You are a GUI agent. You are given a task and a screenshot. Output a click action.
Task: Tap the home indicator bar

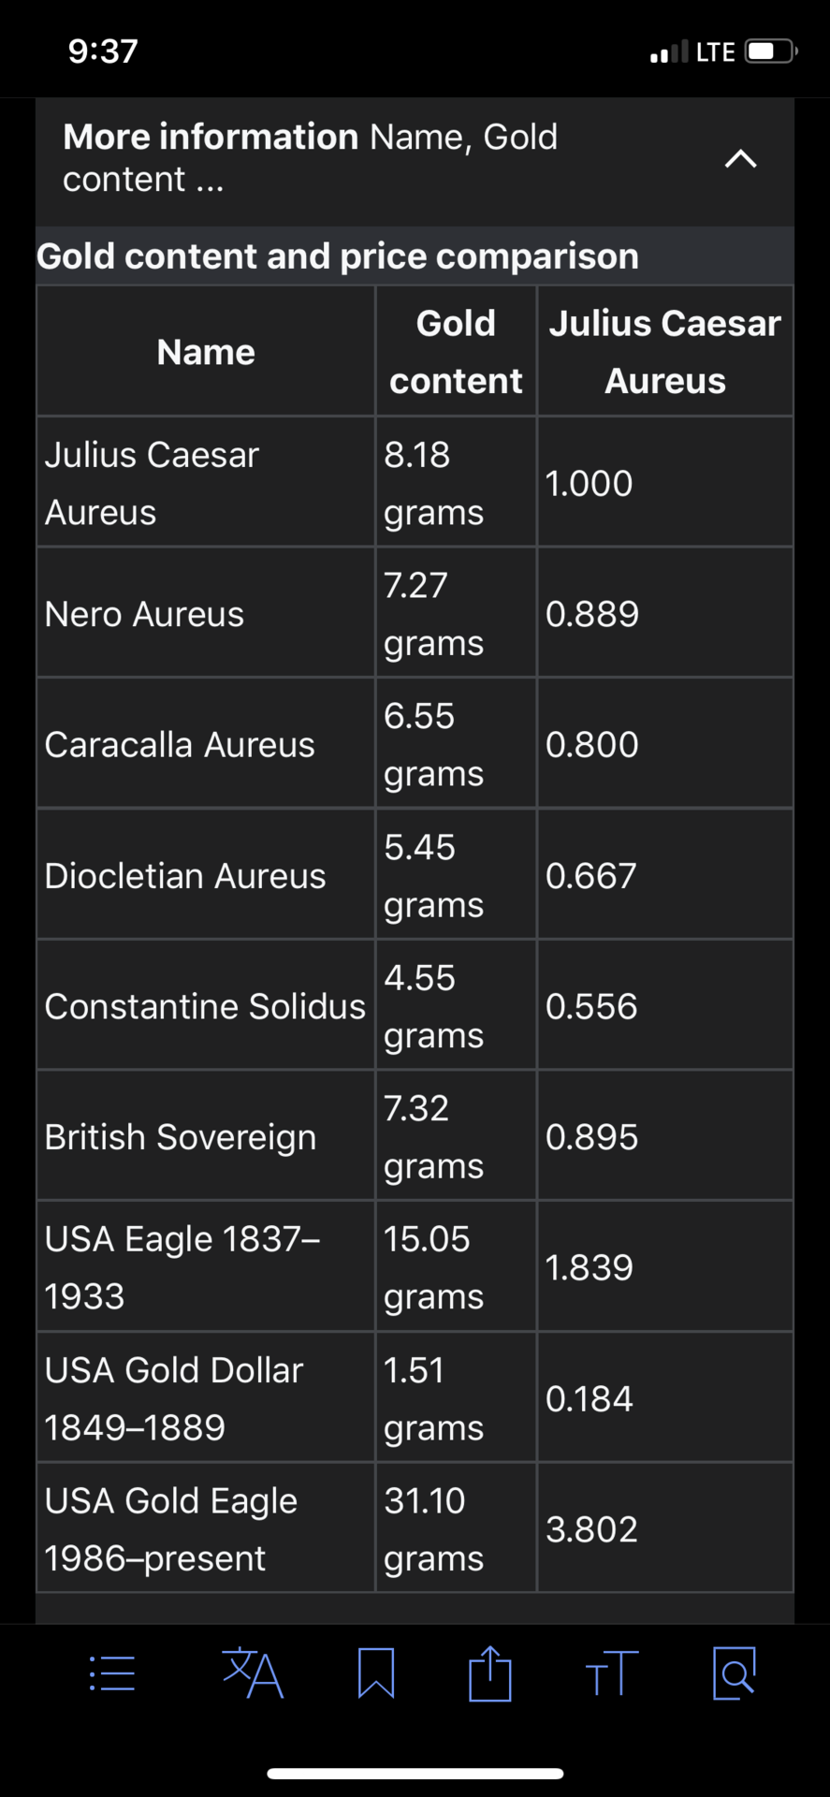[415, 1774]
